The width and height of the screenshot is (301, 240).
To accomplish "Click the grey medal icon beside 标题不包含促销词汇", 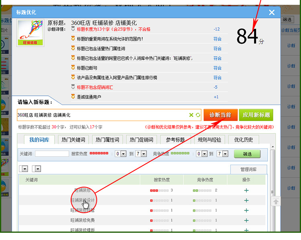I will pos(73,87).
